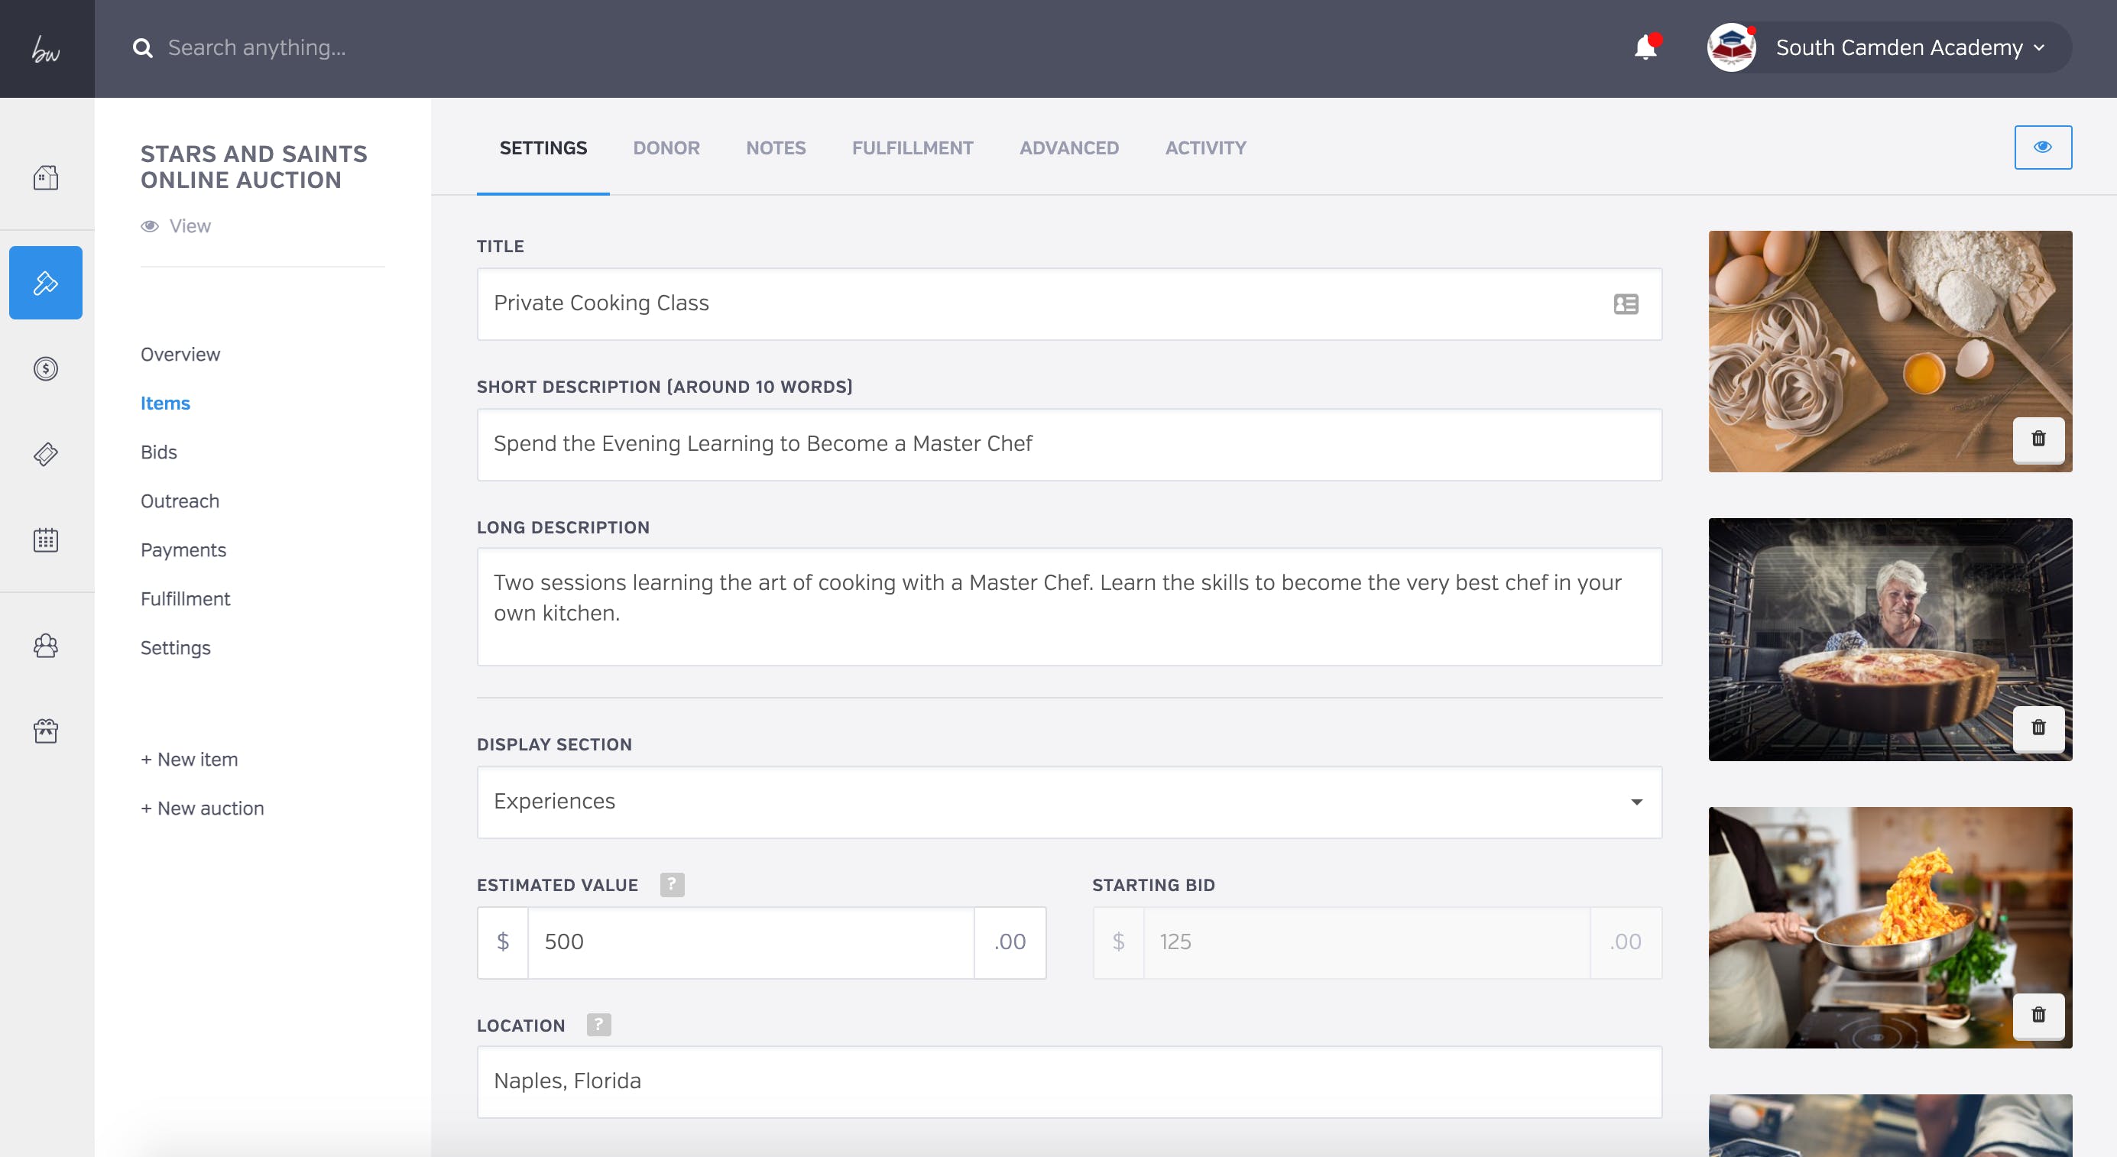2117x1157 pixels.
Task: Open the Fulfillment tab
Action: pos(913,148)
